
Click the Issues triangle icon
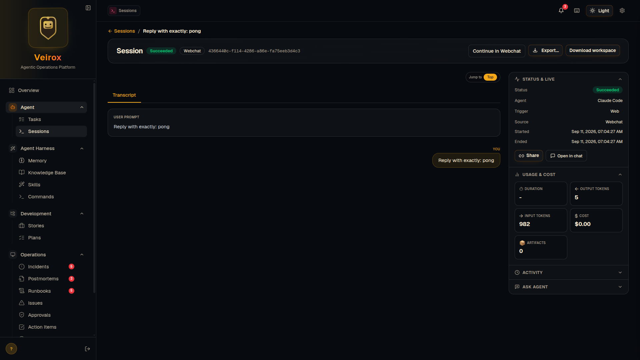click(x=22, y=303)
